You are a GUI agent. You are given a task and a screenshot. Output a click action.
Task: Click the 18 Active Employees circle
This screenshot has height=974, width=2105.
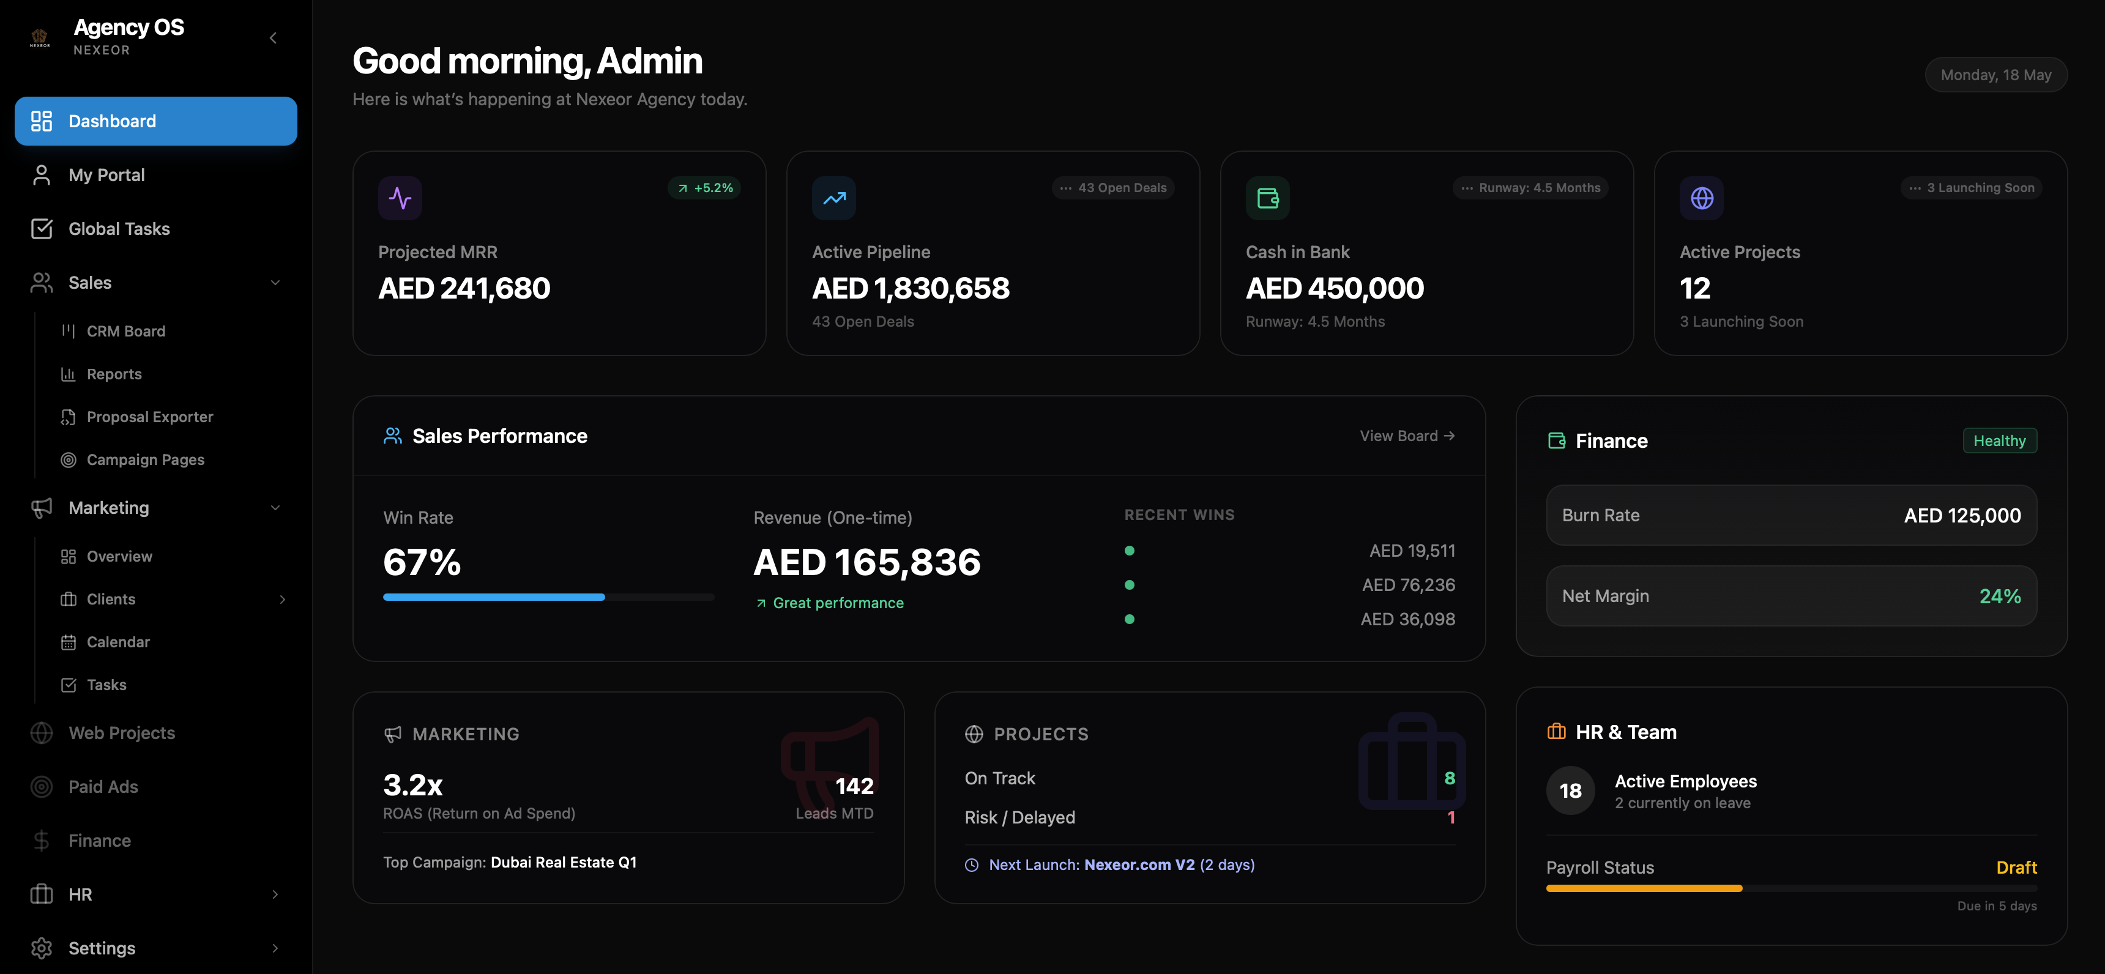pyautogui.click(x=1571, y=791)
